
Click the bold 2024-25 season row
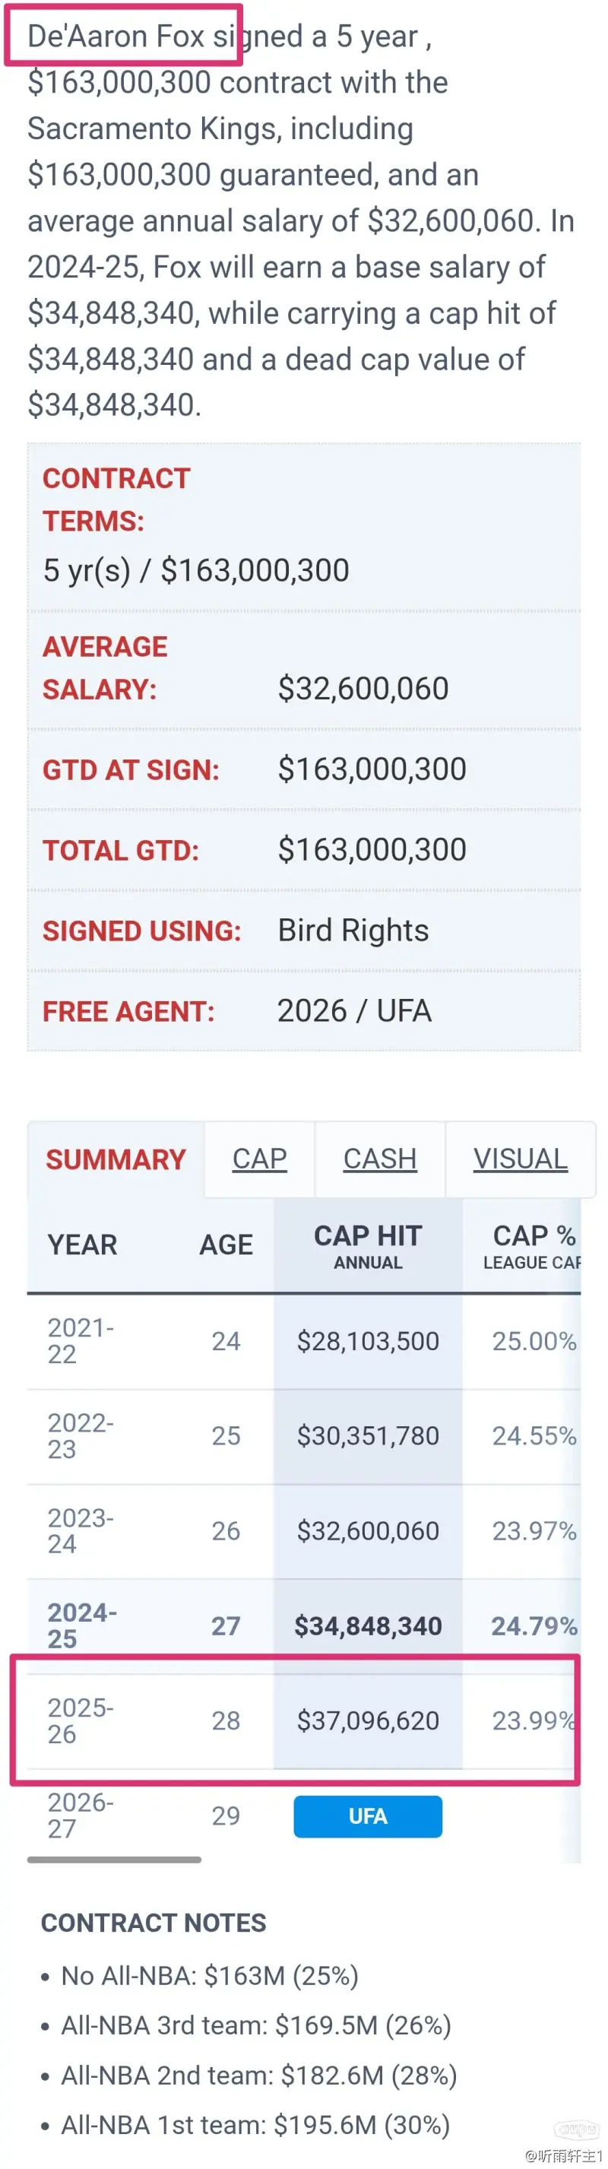coord(304,1626)
